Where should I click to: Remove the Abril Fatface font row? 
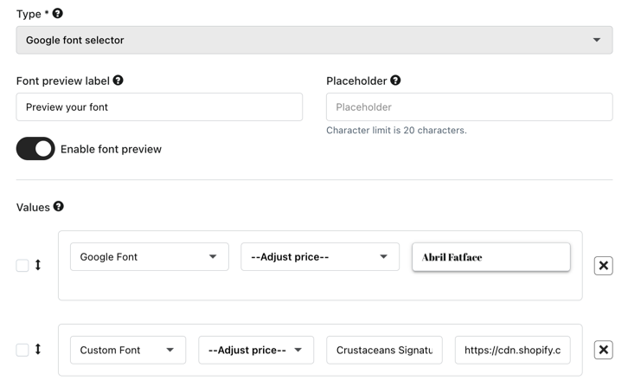click(x=603, y=266)
